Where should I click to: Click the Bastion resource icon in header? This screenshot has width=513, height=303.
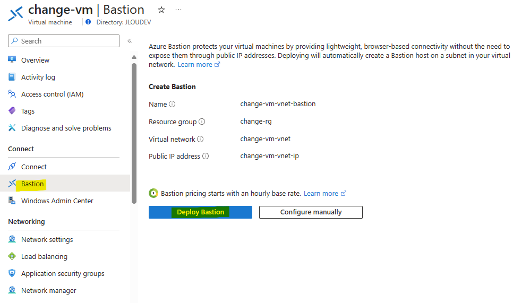click(15, 14)
